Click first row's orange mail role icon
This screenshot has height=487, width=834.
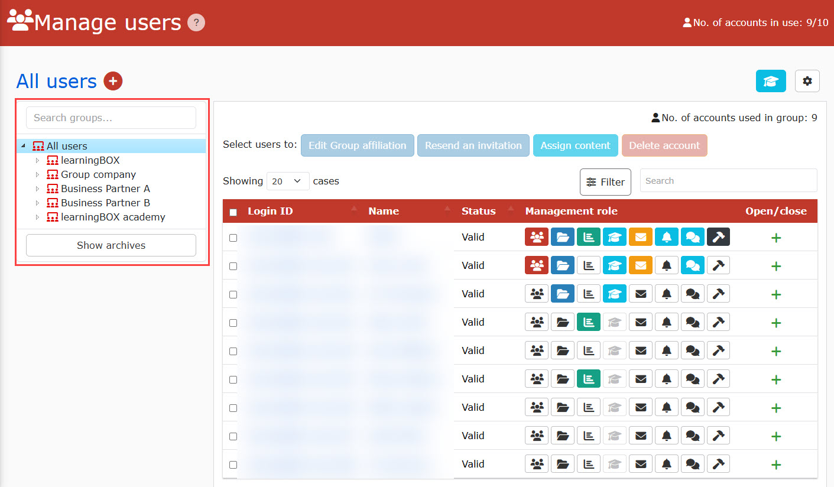[641, 237]
